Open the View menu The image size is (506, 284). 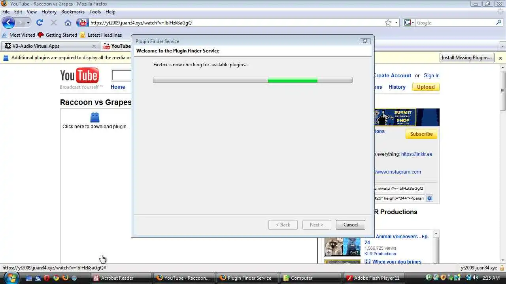click(32, 12)
